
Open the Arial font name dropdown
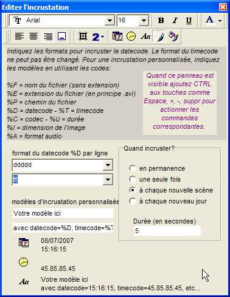tap(110, 21)
